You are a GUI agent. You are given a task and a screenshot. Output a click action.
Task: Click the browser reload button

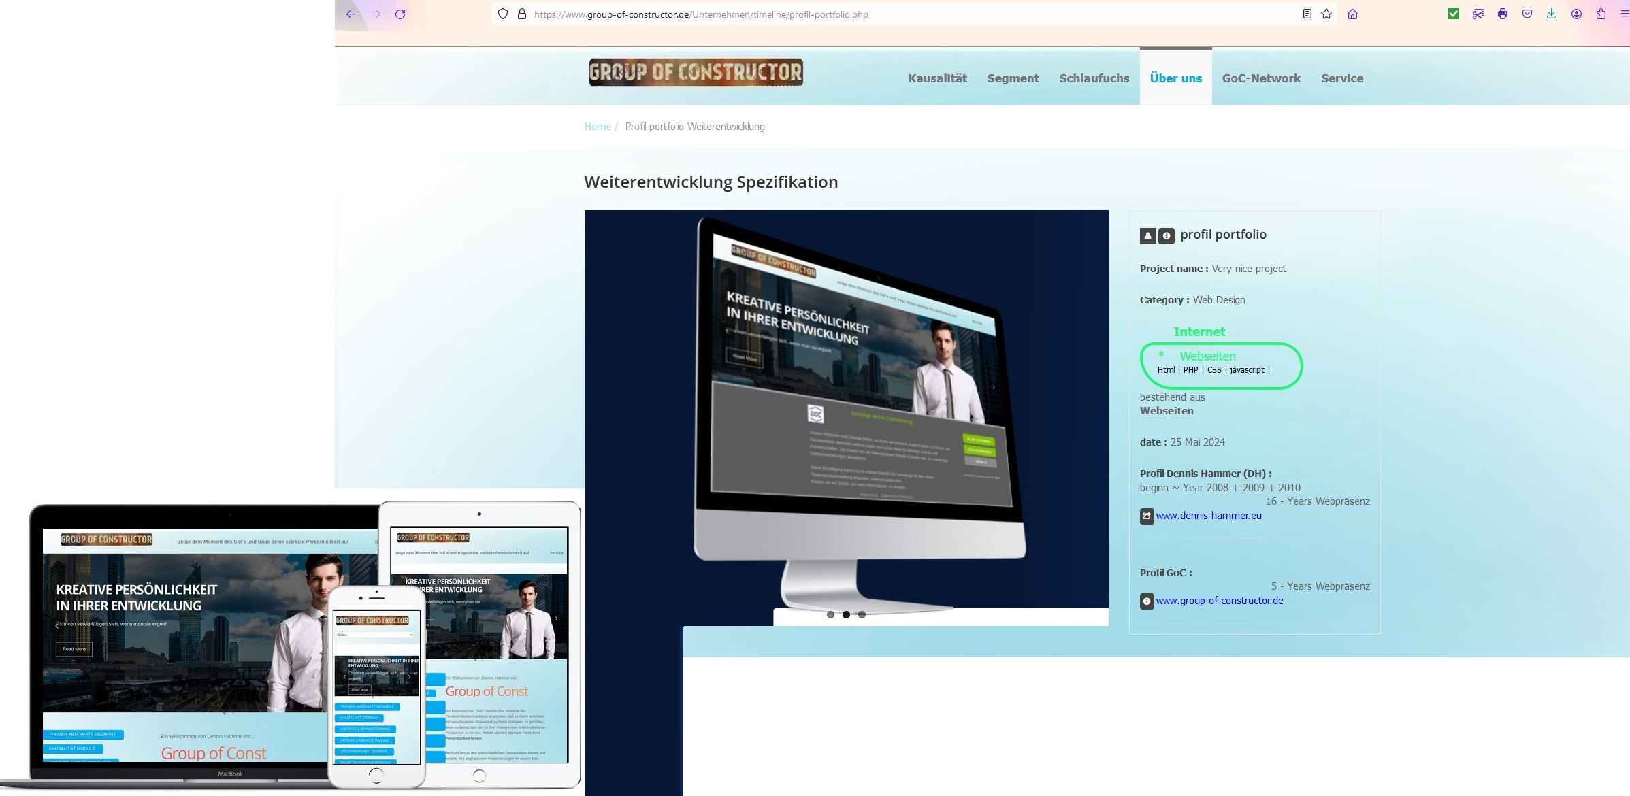pyautogui.click(x=400, y=14)
